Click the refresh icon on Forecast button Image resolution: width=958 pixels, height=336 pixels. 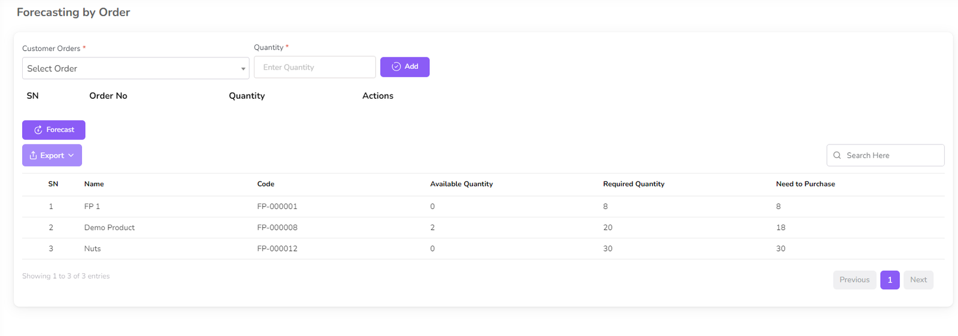(x=38, y=130)
